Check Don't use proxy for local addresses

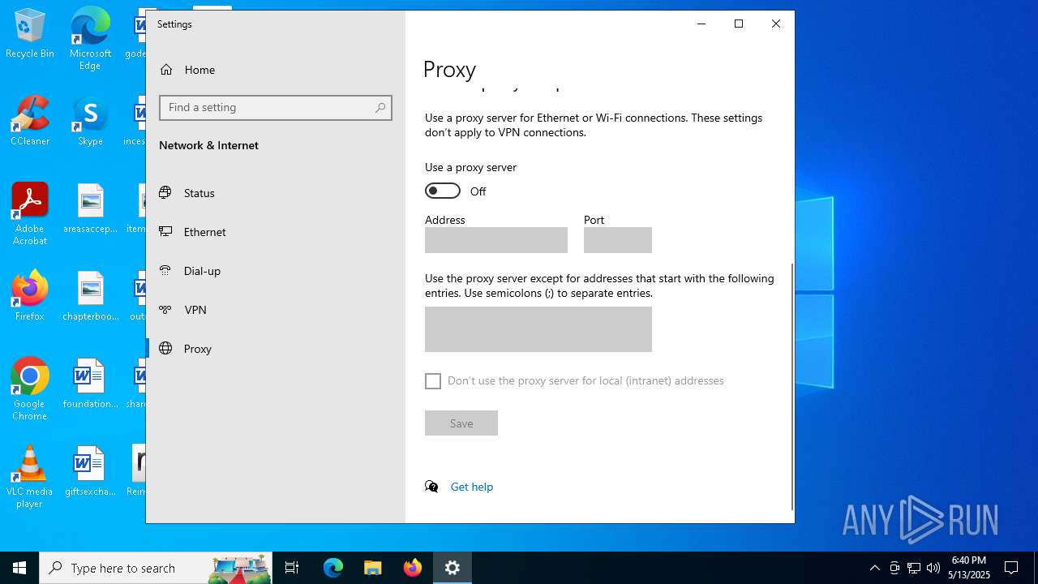433,381
